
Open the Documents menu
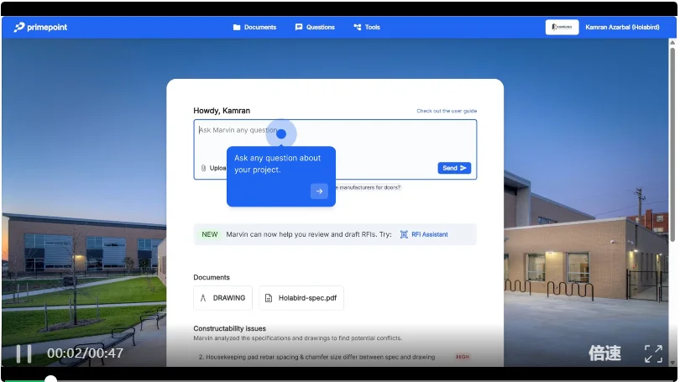[x=254, y=27]
